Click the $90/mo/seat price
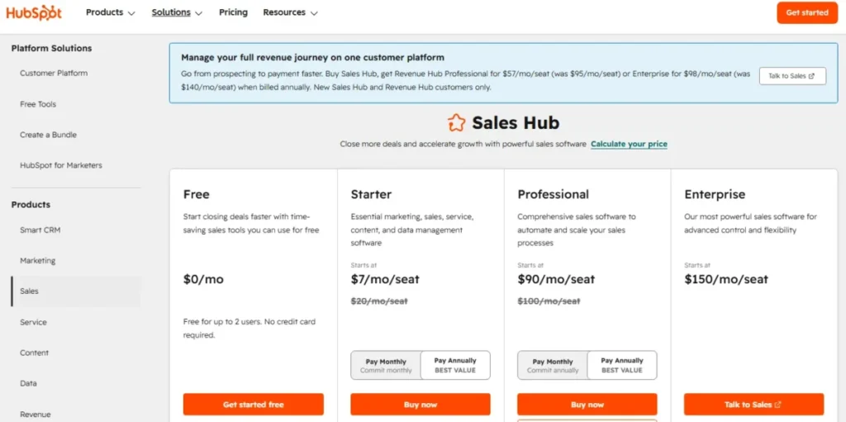Image resolution: width=846 pixels, height=422 pixels. (x=556, y=279)
